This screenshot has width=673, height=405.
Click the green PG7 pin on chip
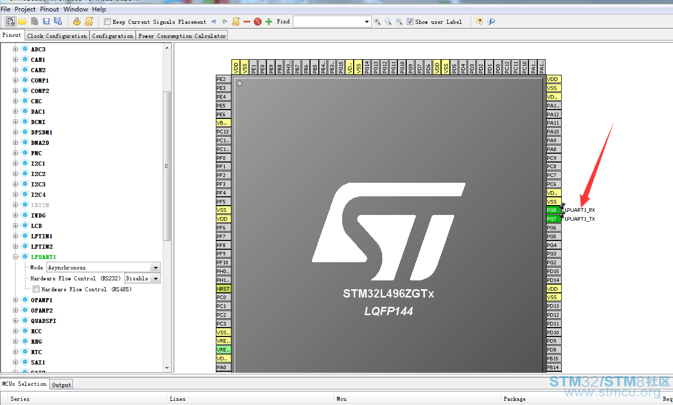click(553, 219)
